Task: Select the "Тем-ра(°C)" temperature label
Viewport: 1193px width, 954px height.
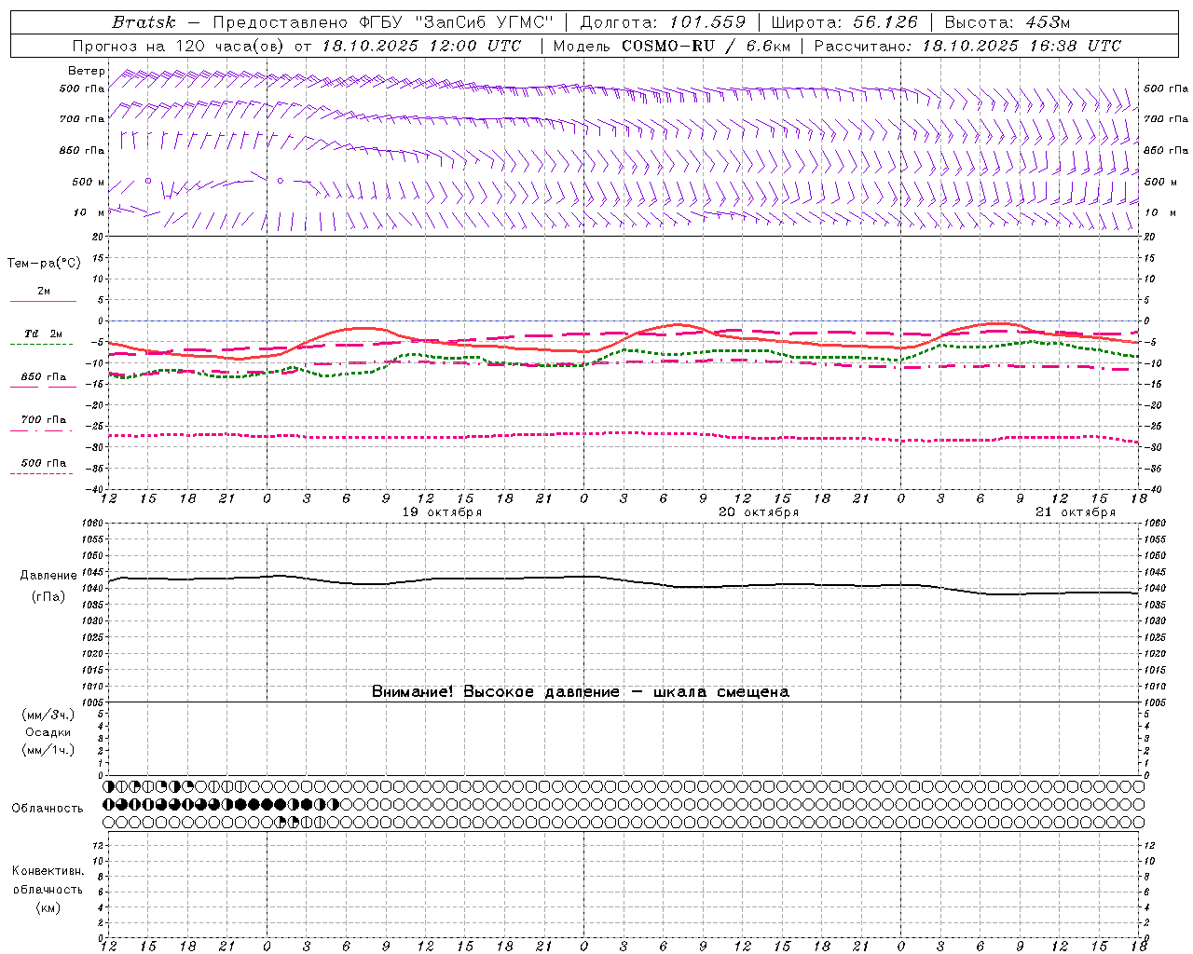Action: 44,264
